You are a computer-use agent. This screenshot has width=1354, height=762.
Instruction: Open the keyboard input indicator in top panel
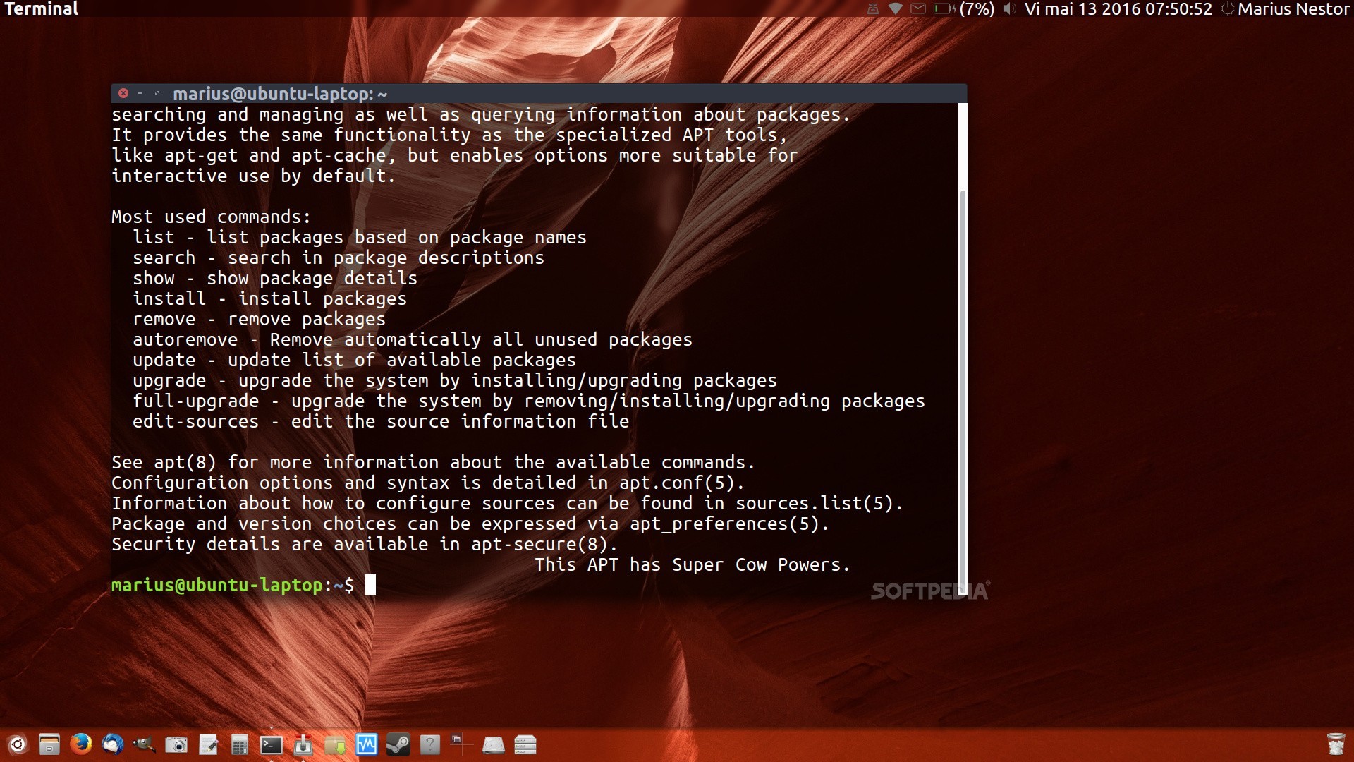(873, 9)
